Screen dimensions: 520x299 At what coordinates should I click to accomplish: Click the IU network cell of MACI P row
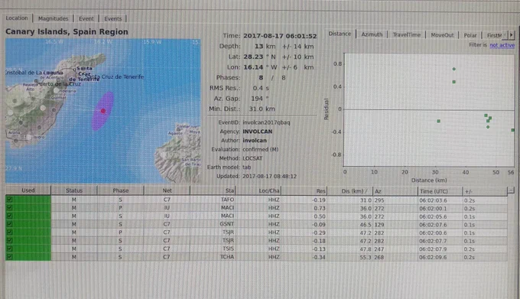click(167, 208)
